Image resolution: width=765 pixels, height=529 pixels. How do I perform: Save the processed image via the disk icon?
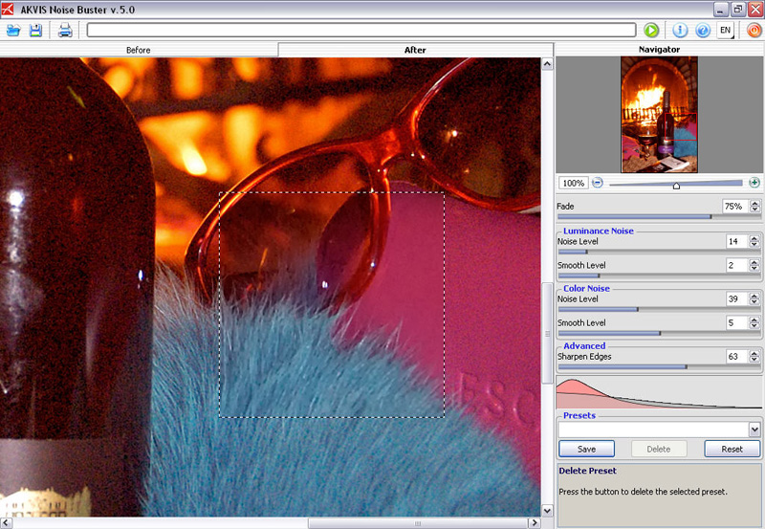click(35, 31)
